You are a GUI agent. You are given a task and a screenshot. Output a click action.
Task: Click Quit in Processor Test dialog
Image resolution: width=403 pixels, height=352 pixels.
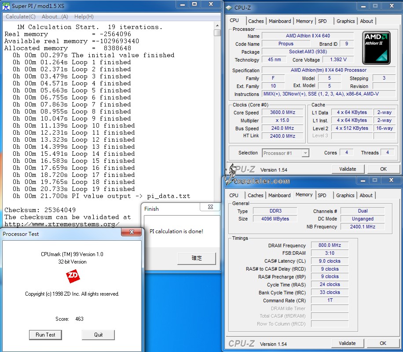(98, 335)
